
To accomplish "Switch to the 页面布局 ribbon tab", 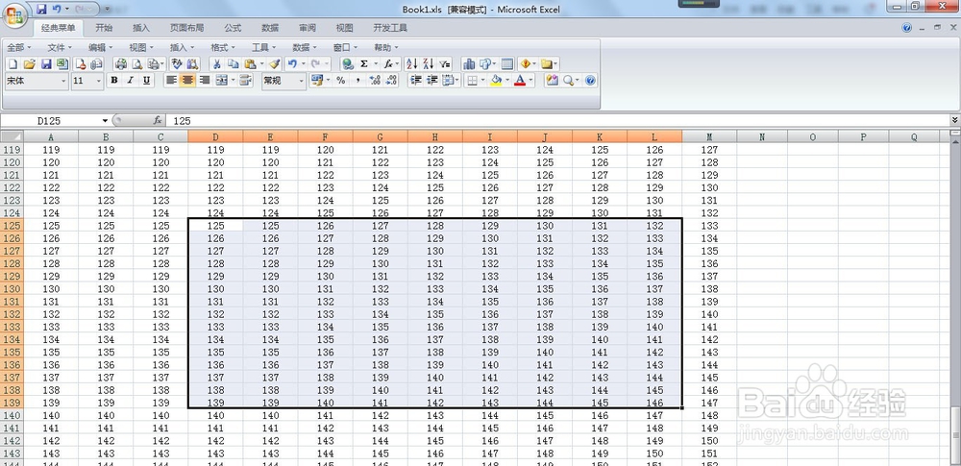I will 187,28.
